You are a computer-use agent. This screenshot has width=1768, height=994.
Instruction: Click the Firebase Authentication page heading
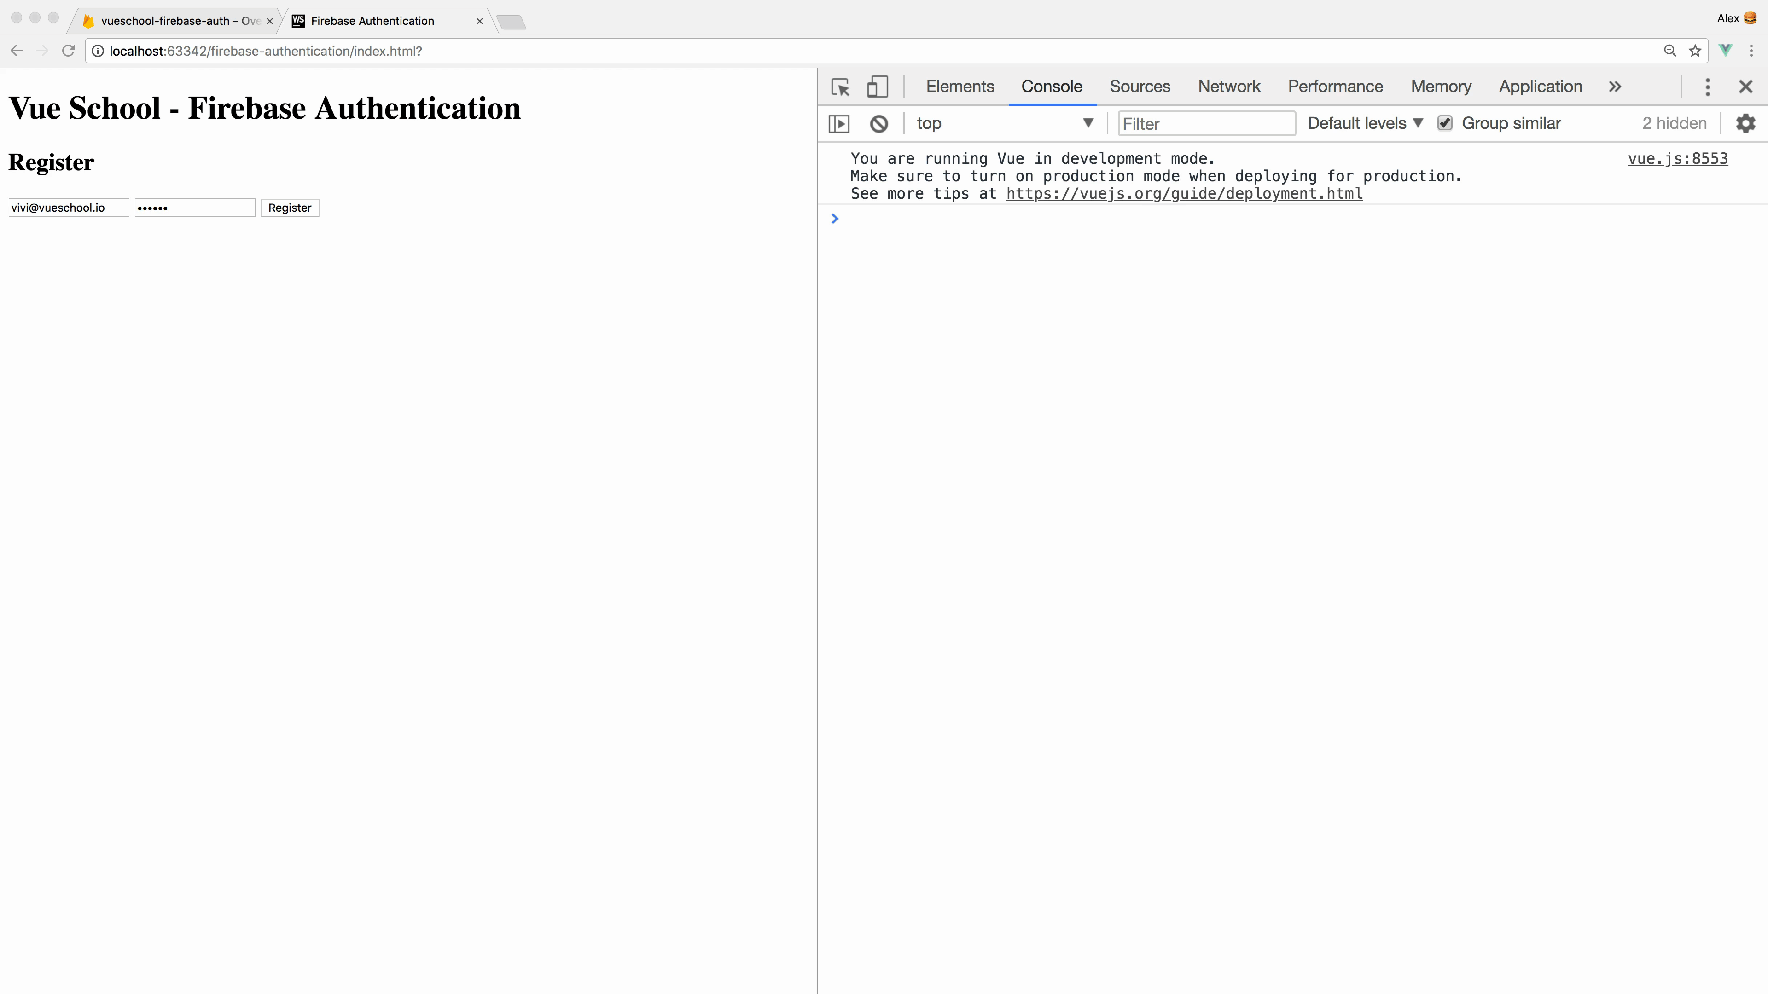[x=264, y=109]
